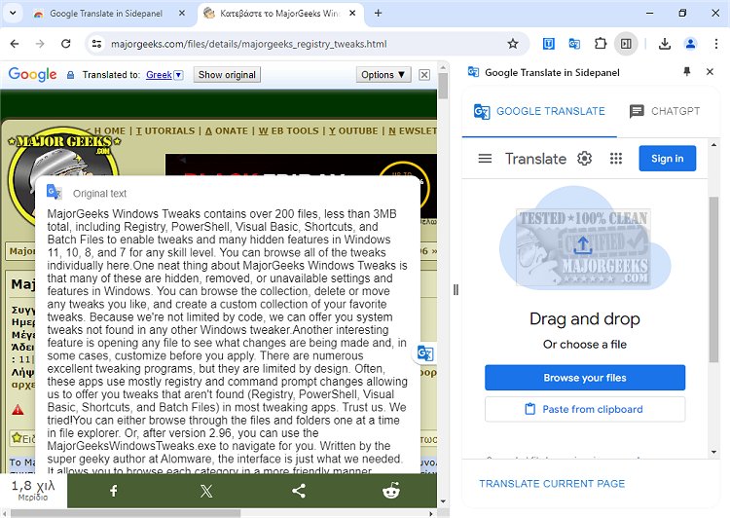Click the Google logo in translate bar
The image size is (730, 518).
pos(32,74)
